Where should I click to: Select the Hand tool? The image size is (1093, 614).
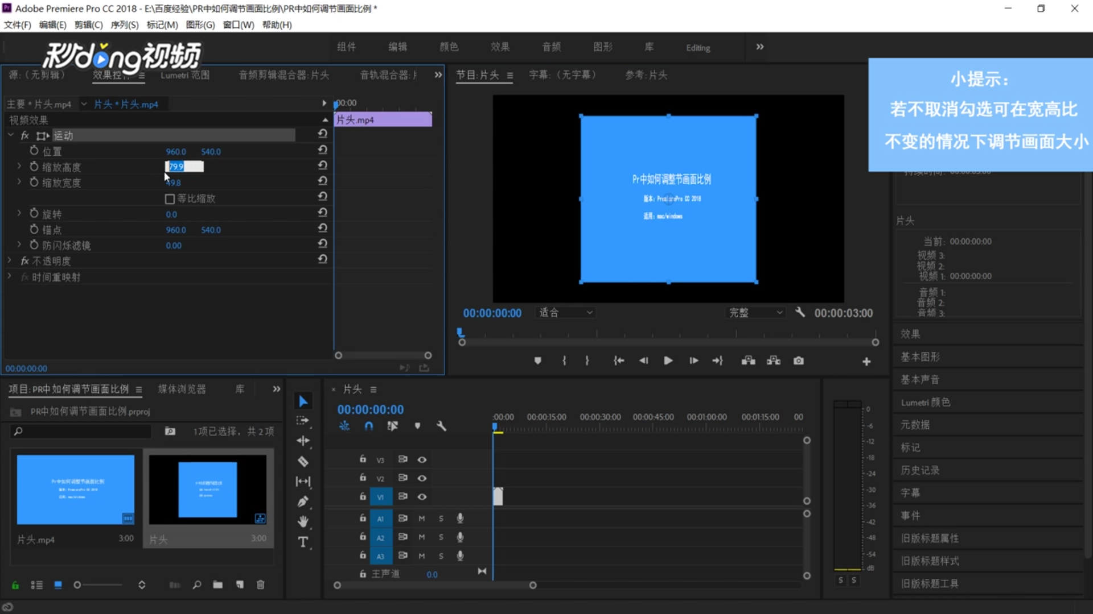[x=303, y=521]
